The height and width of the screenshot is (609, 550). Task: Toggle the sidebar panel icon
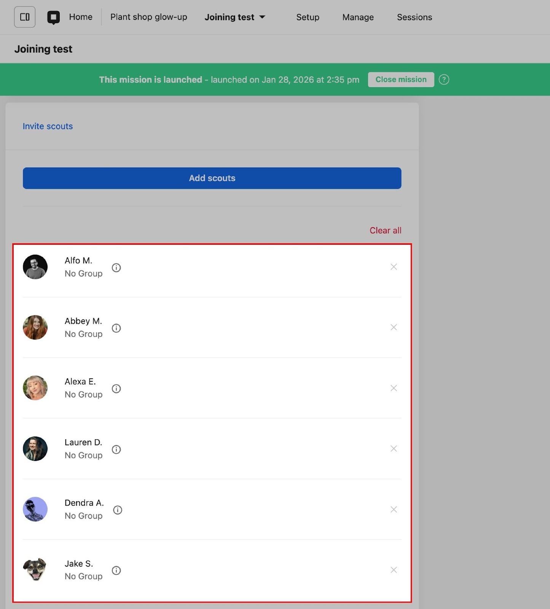(x=25, y=17)
